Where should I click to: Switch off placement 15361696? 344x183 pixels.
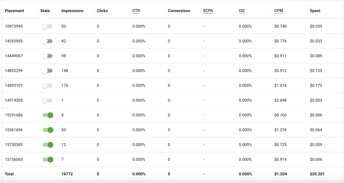pyautogui.click(x=47, y=130)
